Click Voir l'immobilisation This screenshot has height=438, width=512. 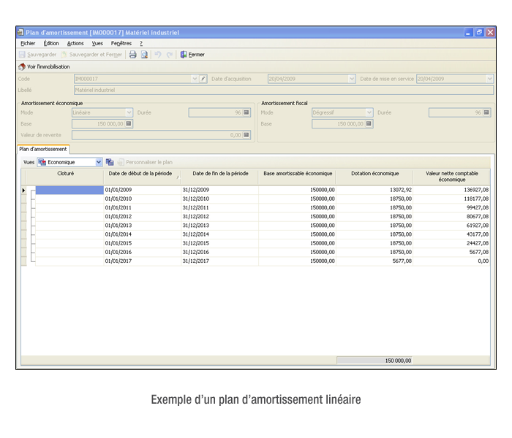[x=44, y=66]
